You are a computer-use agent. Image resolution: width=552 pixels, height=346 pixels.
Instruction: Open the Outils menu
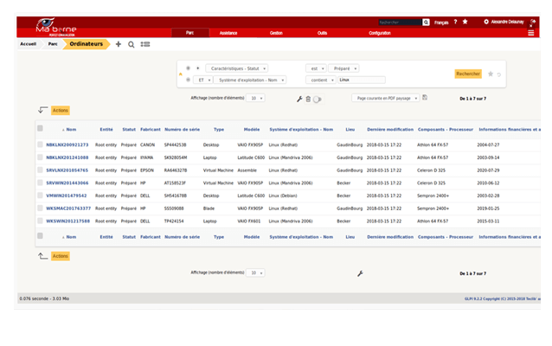(x=322, y=33)
